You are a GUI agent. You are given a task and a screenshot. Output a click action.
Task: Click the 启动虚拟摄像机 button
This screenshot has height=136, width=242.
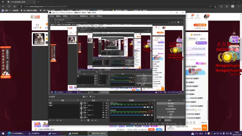(x=171, y=109)
